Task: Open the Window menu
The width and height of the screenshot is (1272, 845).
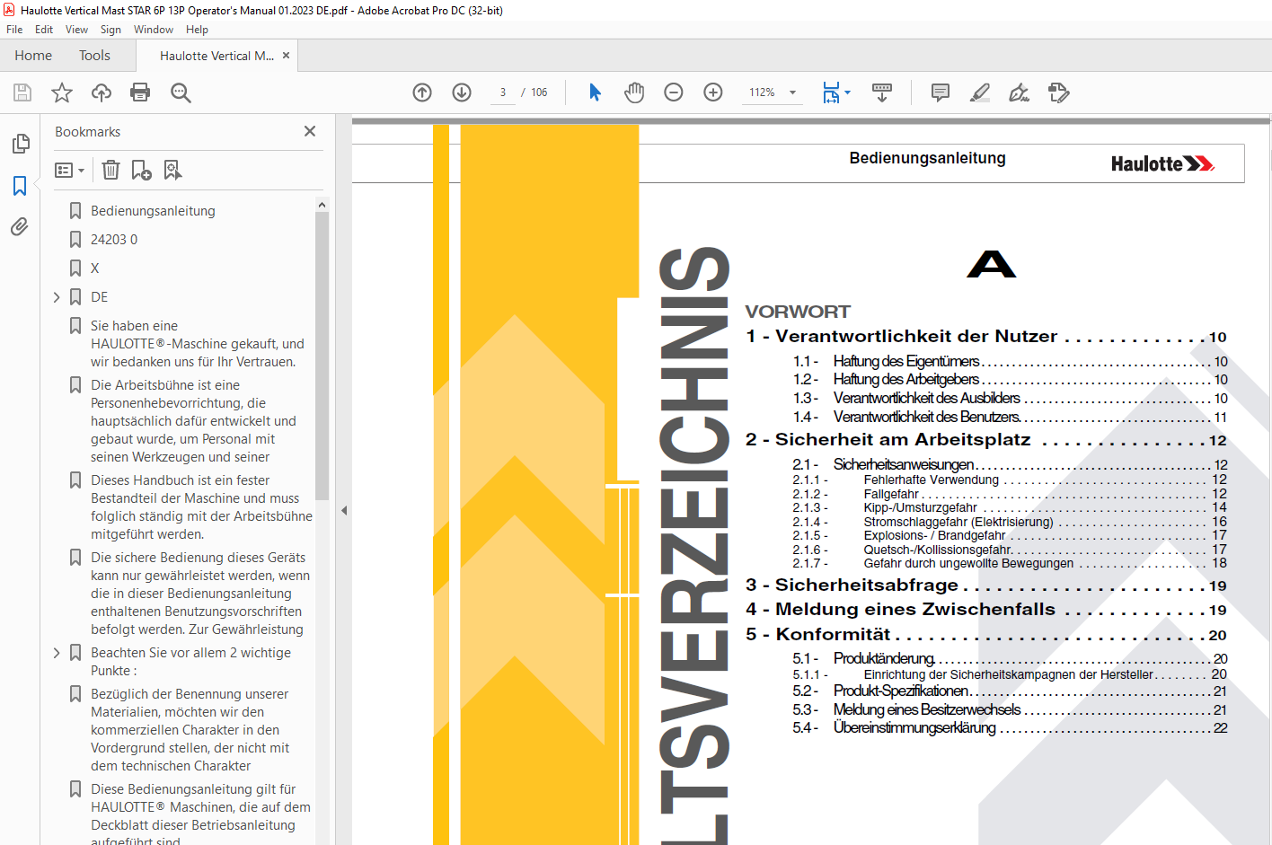Action: coord(154,30)
